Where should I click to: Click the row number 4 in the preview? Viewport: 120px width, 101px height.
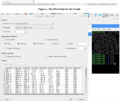pos(5,76)
